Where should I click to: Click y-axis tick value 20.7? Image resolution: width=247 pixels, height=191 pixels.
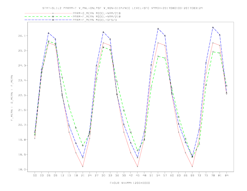click(x=22, y=125)
